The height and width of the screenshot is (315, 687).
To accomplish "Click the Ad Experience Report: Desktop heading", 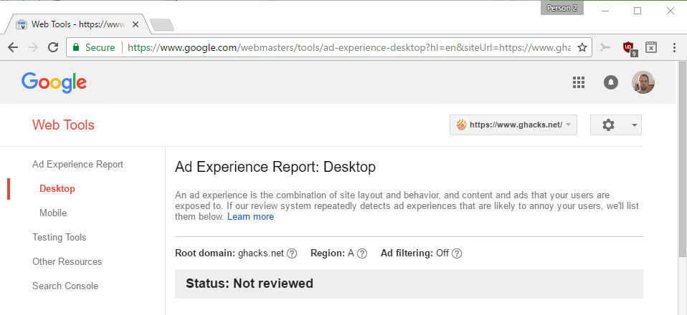I will coord(275,168).
